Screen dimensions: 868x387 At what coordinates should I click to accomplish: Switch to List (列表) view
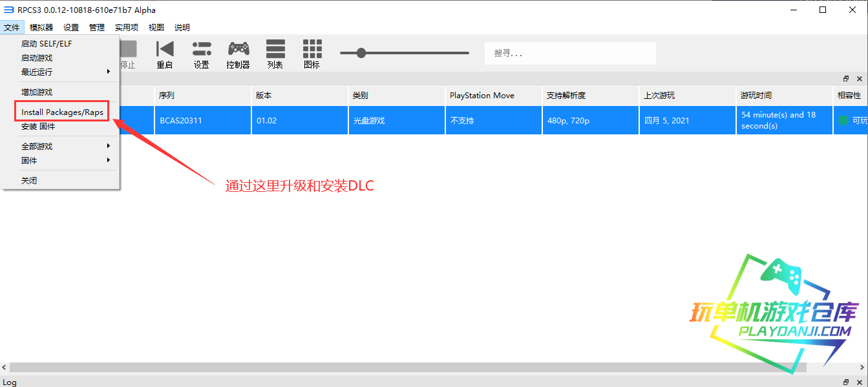point(275,54)
